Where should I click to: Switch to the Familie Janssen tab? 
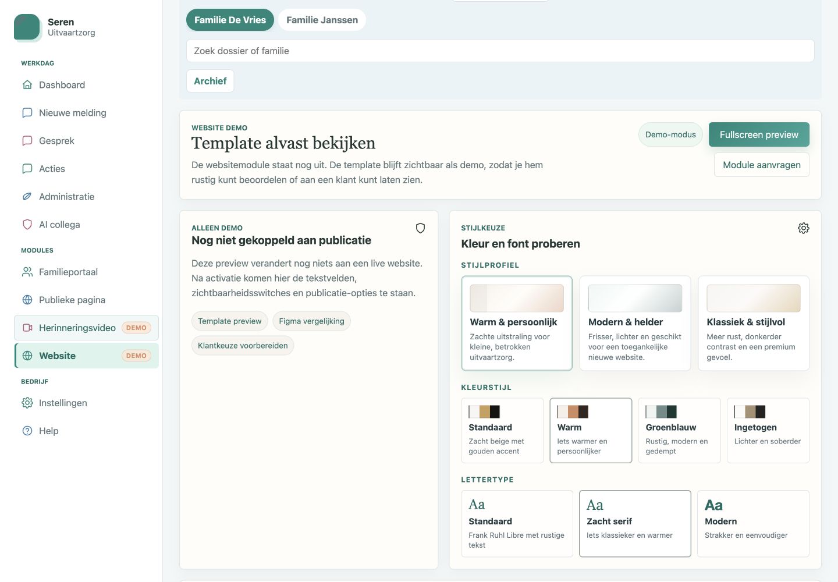coord(322,20)
